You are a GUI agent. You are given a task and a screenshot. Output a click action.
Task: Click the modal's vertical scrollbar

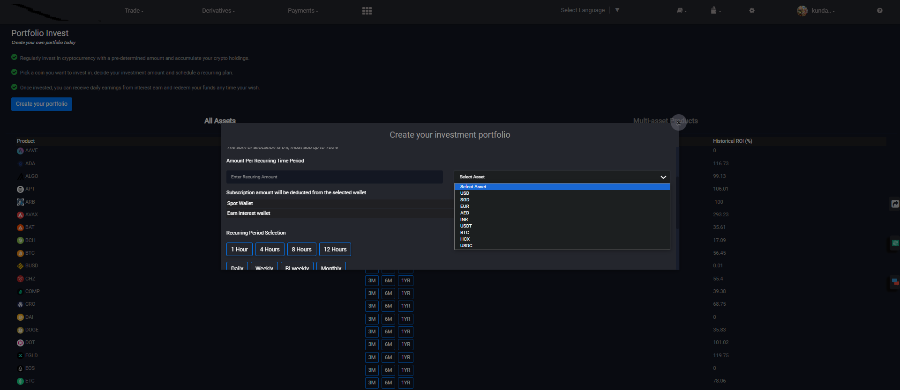pyautogui.click(x=677, y=187)
